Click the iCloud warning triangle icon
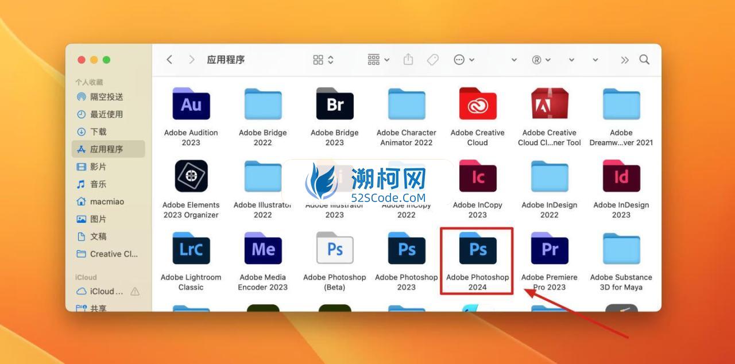 [135, 292]
